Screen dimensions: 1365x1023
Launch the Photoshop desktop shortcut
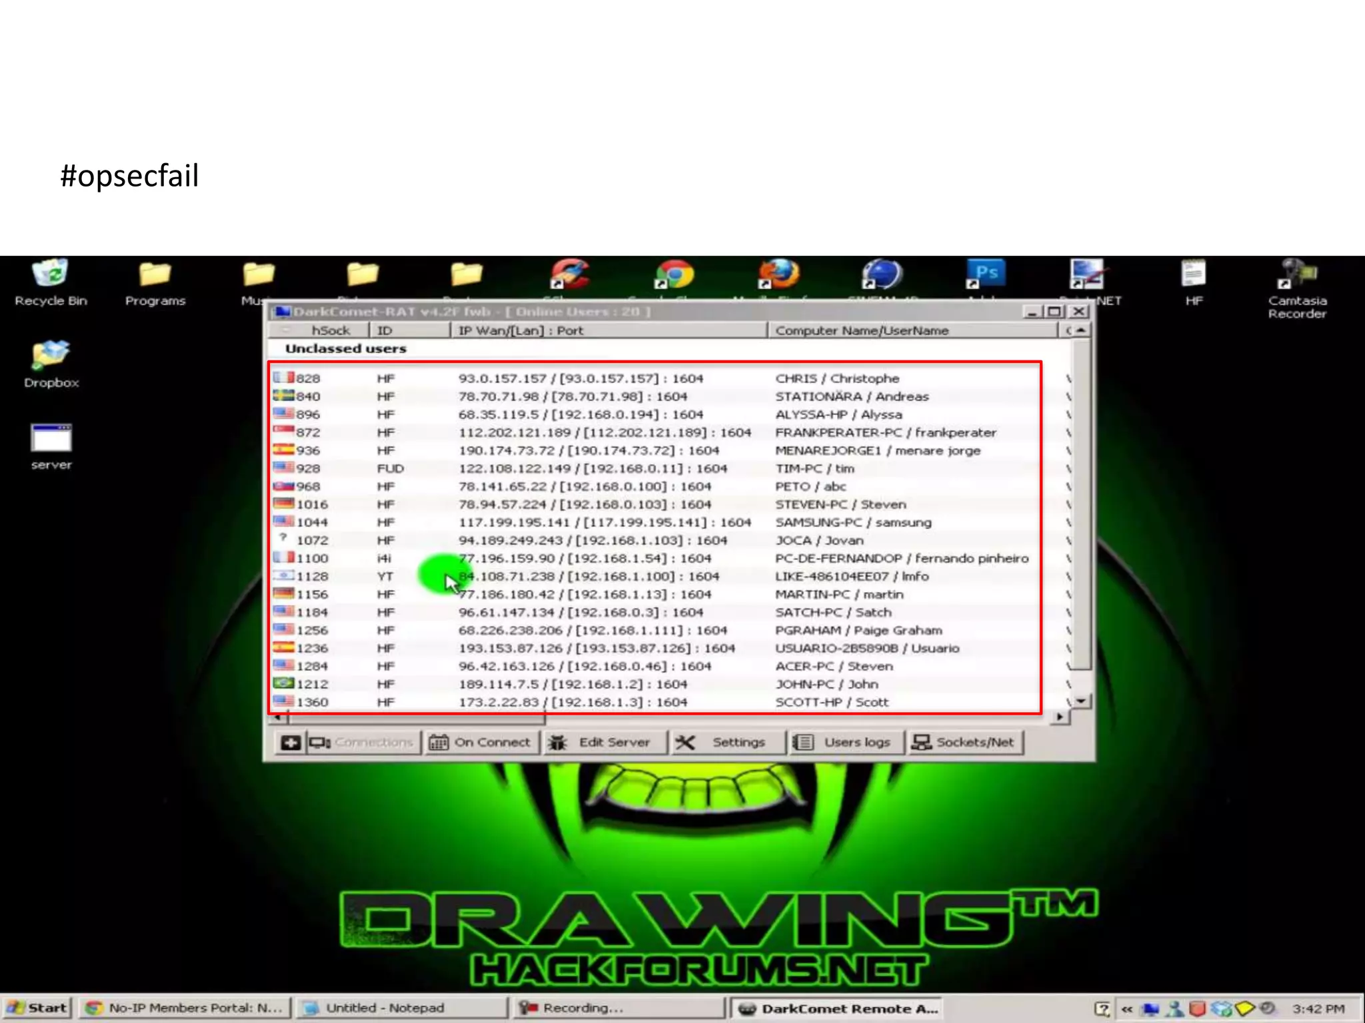985,274
